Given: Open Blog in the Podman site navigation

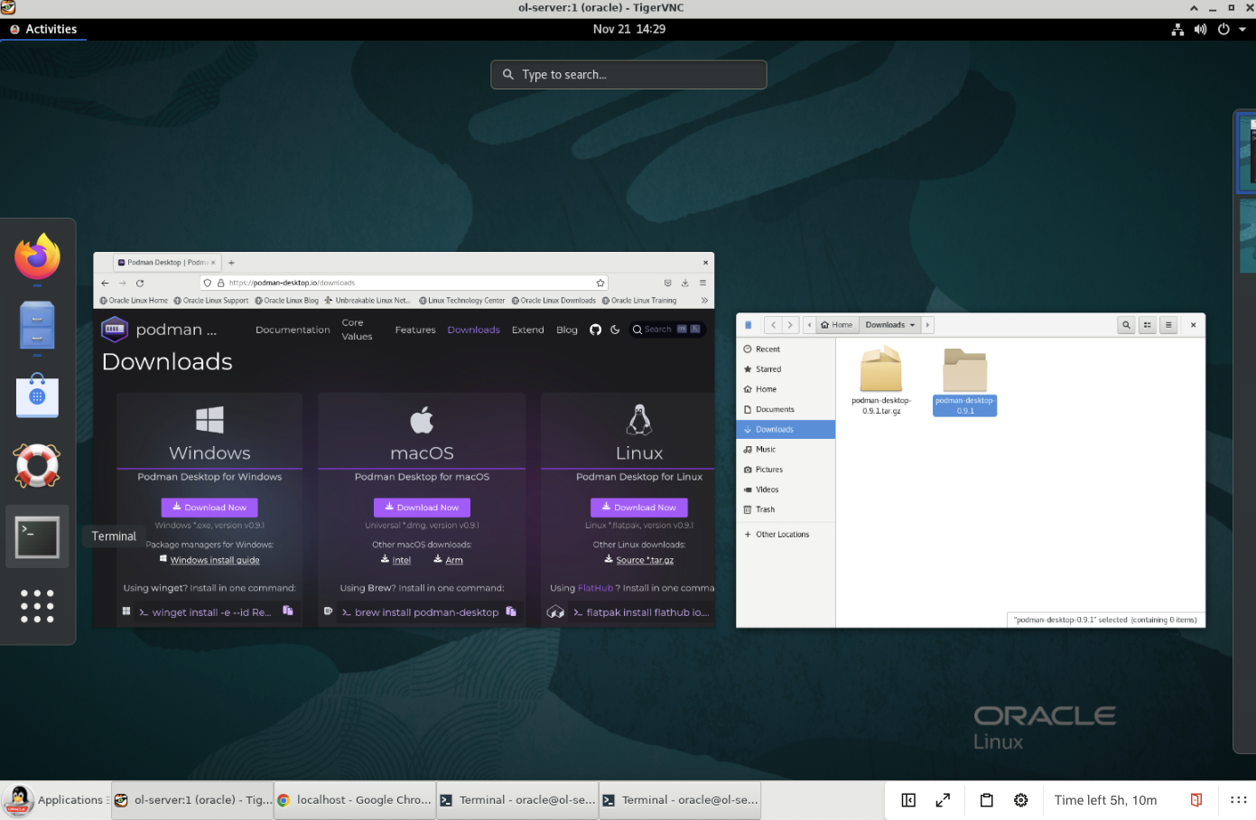Looking at the screenshot, I should point(567,330).
